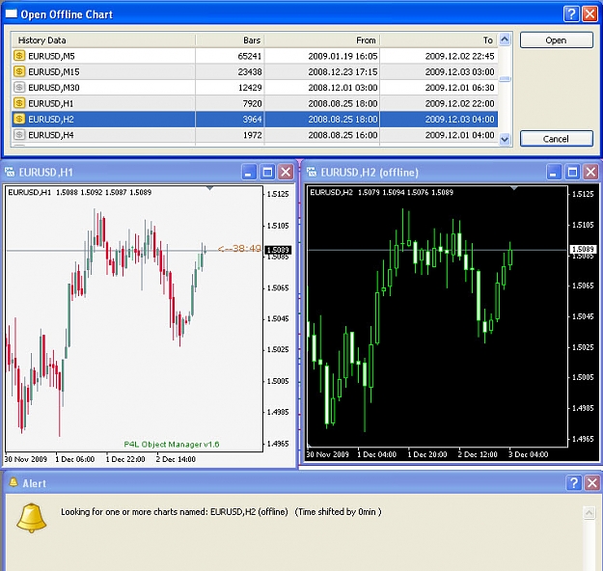Screen dimensions: 603x571
Task: Click the P4L Object Manager v1.6 label
Action: (x=172, y=444)
